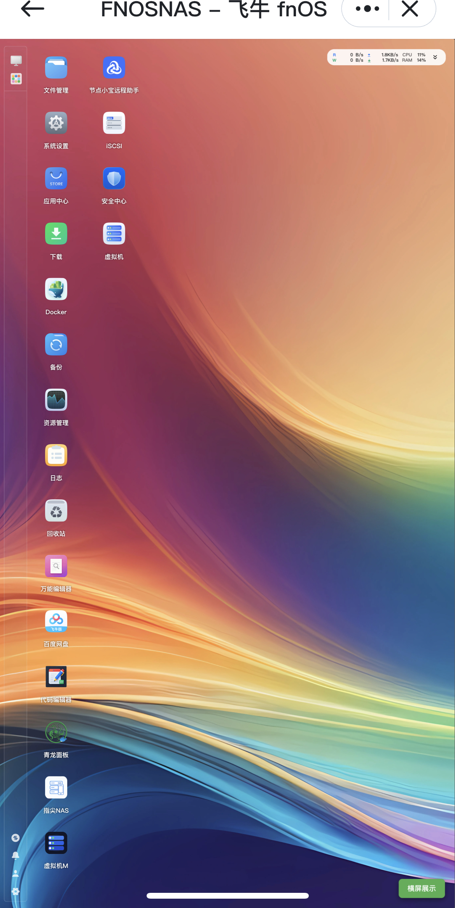The width and height of the screenshot is (455, 908).
Task: Open the 下载 download app
Action: click(x=56, y=234)
